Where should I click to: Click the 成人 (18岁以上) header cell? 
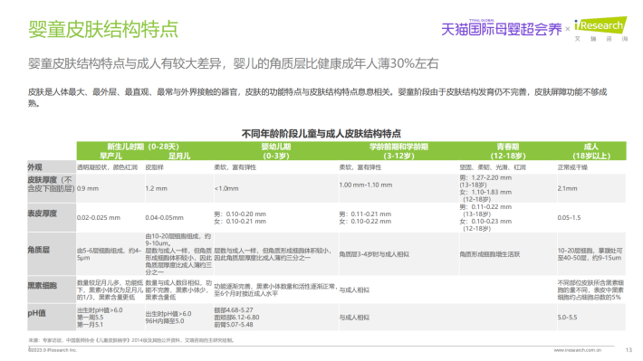[x=590, y=151]
